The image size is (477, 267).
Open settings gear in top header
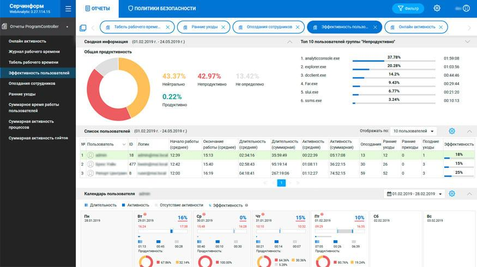pyautogui.click(x=437, y=8)
